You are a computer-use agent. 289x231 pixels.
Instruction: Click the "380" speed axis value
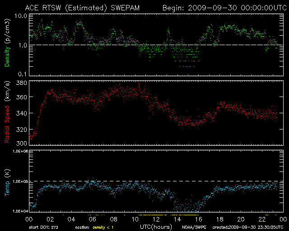22,83
